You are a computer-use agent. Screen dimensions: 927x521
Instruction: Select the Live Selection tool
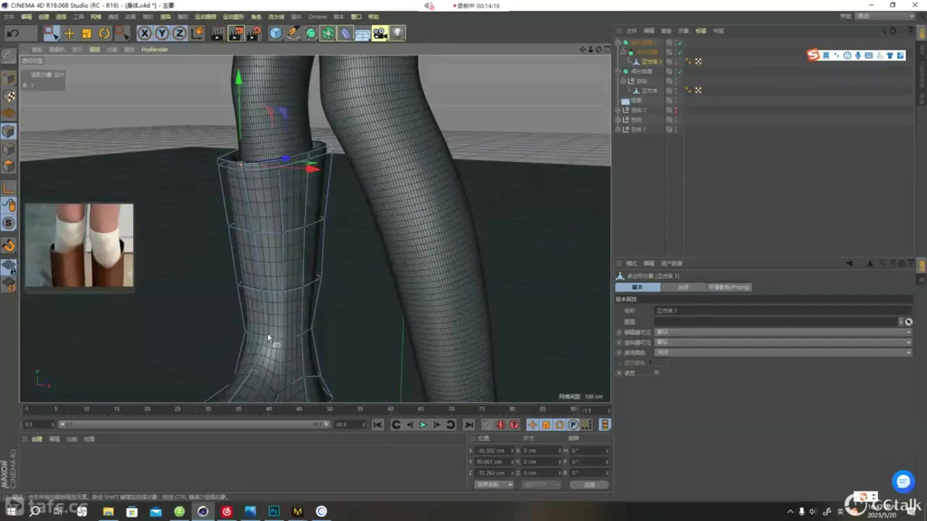(51, 33)
